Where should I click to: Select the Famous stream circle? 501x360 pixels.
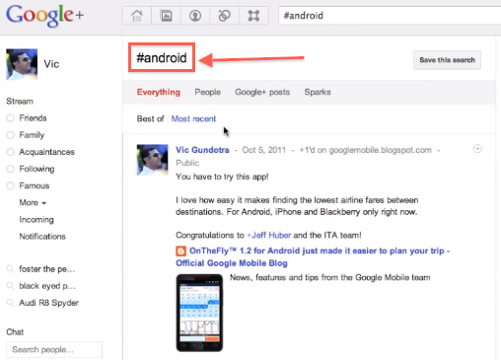11,185
